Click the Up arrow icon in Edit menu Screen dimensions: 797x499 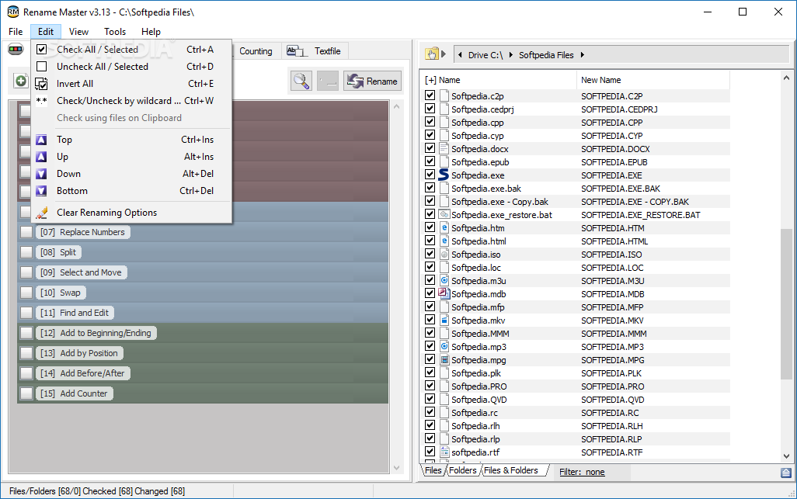point(42,157)
